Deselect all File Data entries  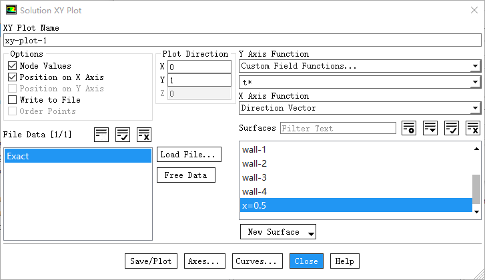[144, 134]
